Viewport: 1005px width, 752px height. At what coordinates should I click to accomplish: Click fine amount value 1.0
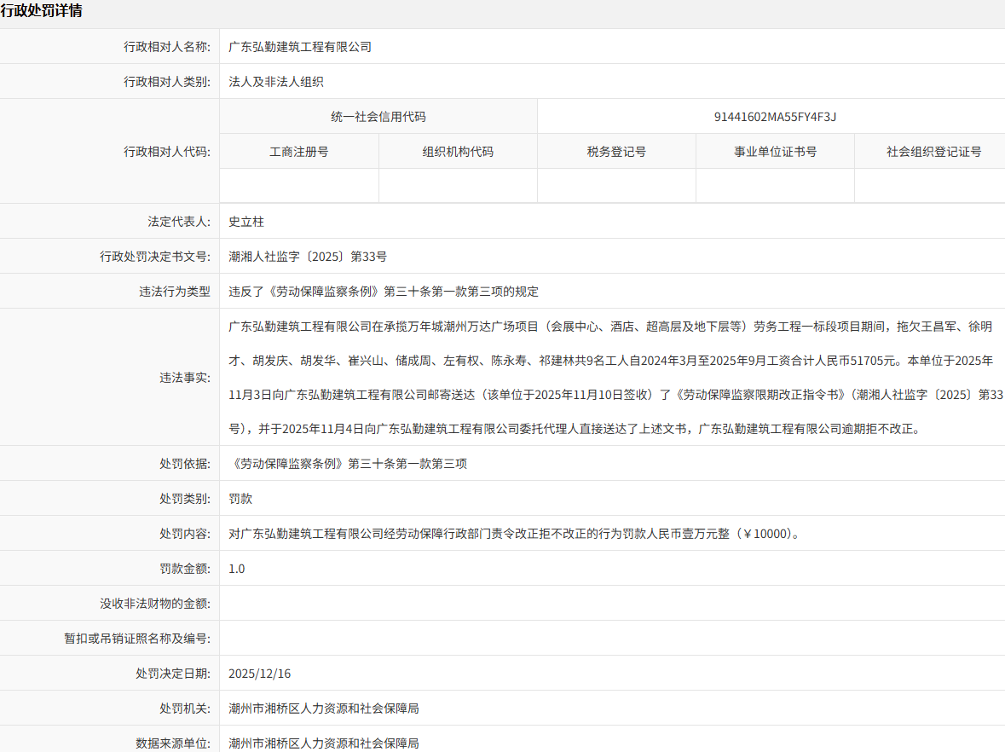coord(237,569)
